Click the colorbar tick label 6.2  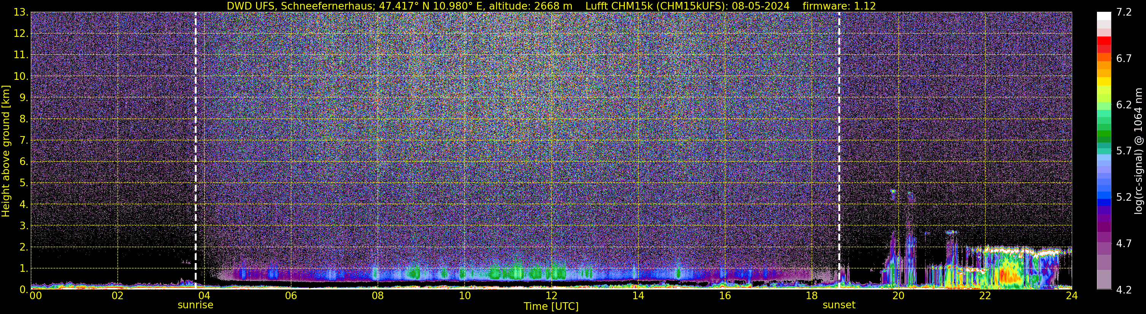pyautogui.click(x=1124, y=105)
